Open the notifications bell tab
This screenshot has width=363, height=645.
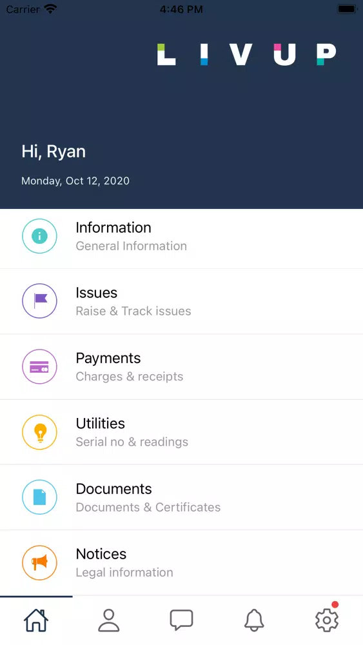click(254, 620)
